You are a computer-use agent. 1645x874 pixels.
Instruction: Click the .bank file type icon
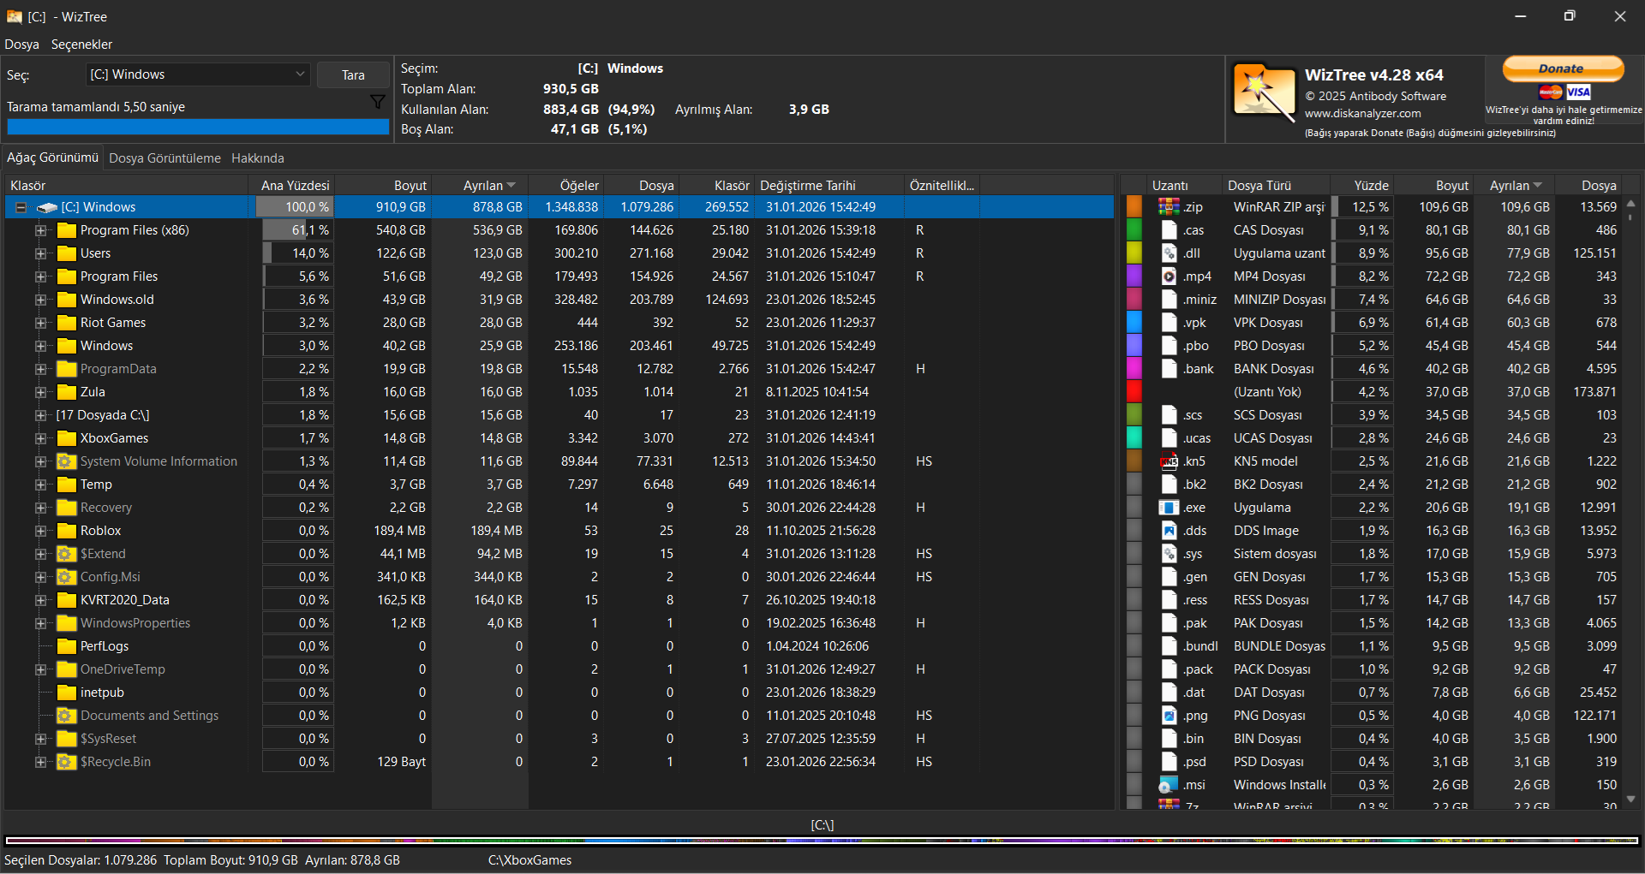pyautogui.click(x=1169, y=369)
